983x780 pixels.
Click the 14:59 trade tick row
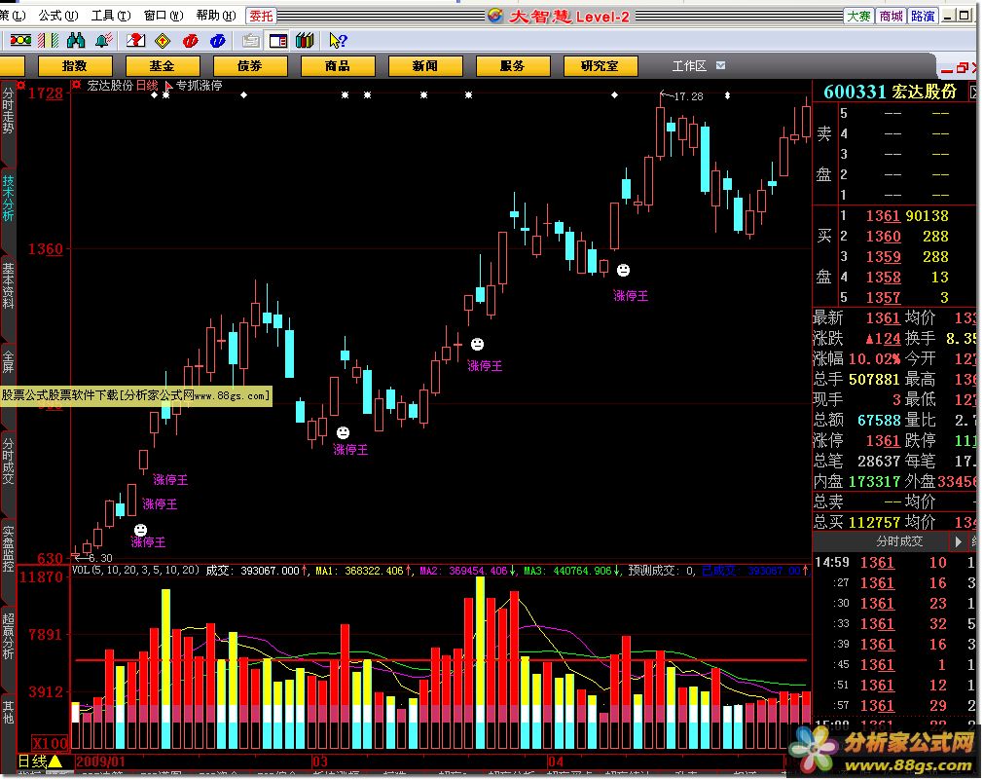tap(894, 563)
